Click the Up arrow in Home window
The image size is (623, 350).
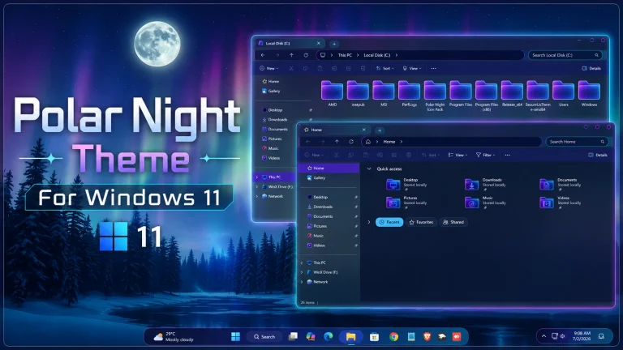pyautogui.click(x=337, y=142)
